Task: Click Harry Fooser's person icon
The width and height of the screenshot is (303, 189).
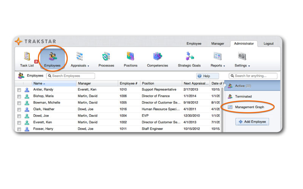Action: click(x=27, y=129)
